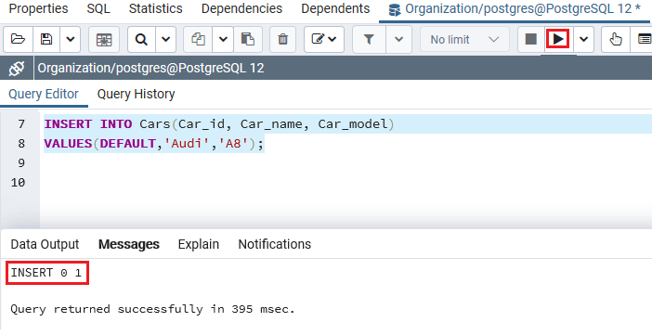
Task: Click the Copy icon in toolbar
Action: pyautogui.click(x=198, y=40)
